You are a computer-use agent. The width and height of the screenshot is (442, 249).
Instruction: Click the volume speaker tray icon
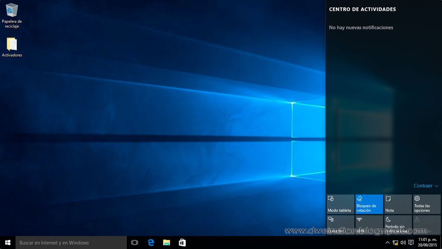403,243
